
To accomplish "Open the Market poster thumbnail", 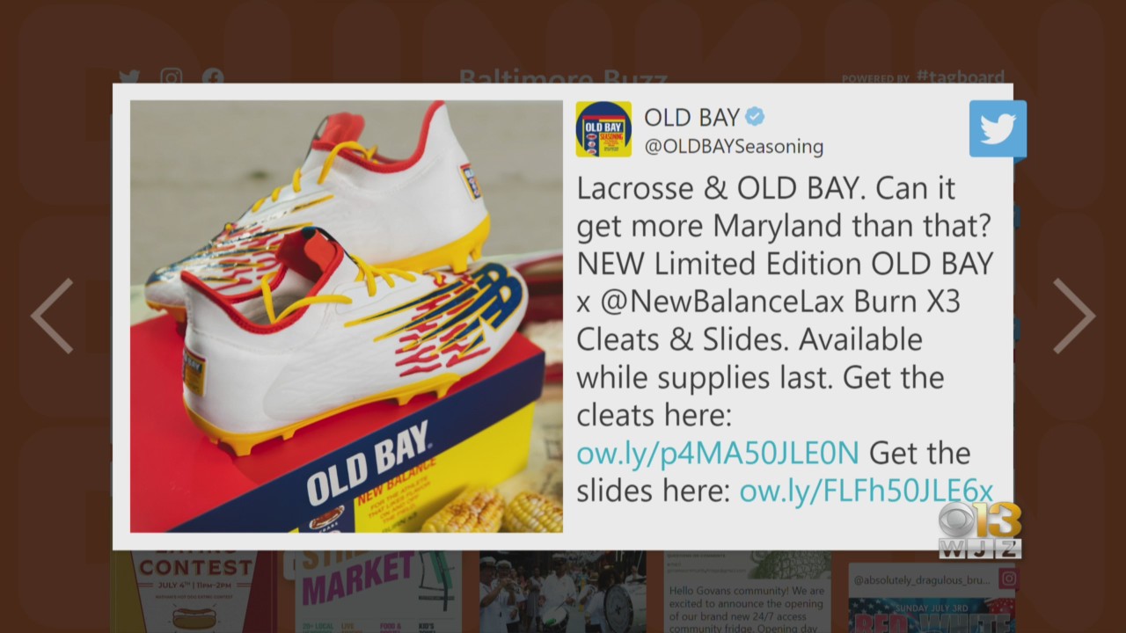I will click(378, 592).
